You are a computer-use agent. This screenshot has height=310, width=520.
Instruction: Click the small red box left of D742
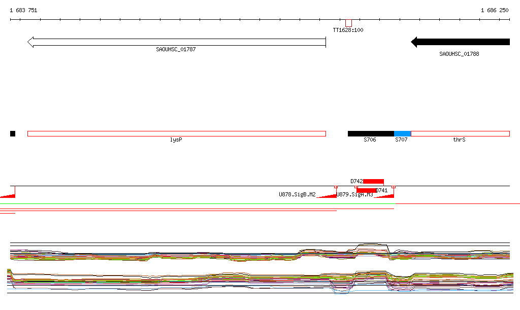click(356, 187)
